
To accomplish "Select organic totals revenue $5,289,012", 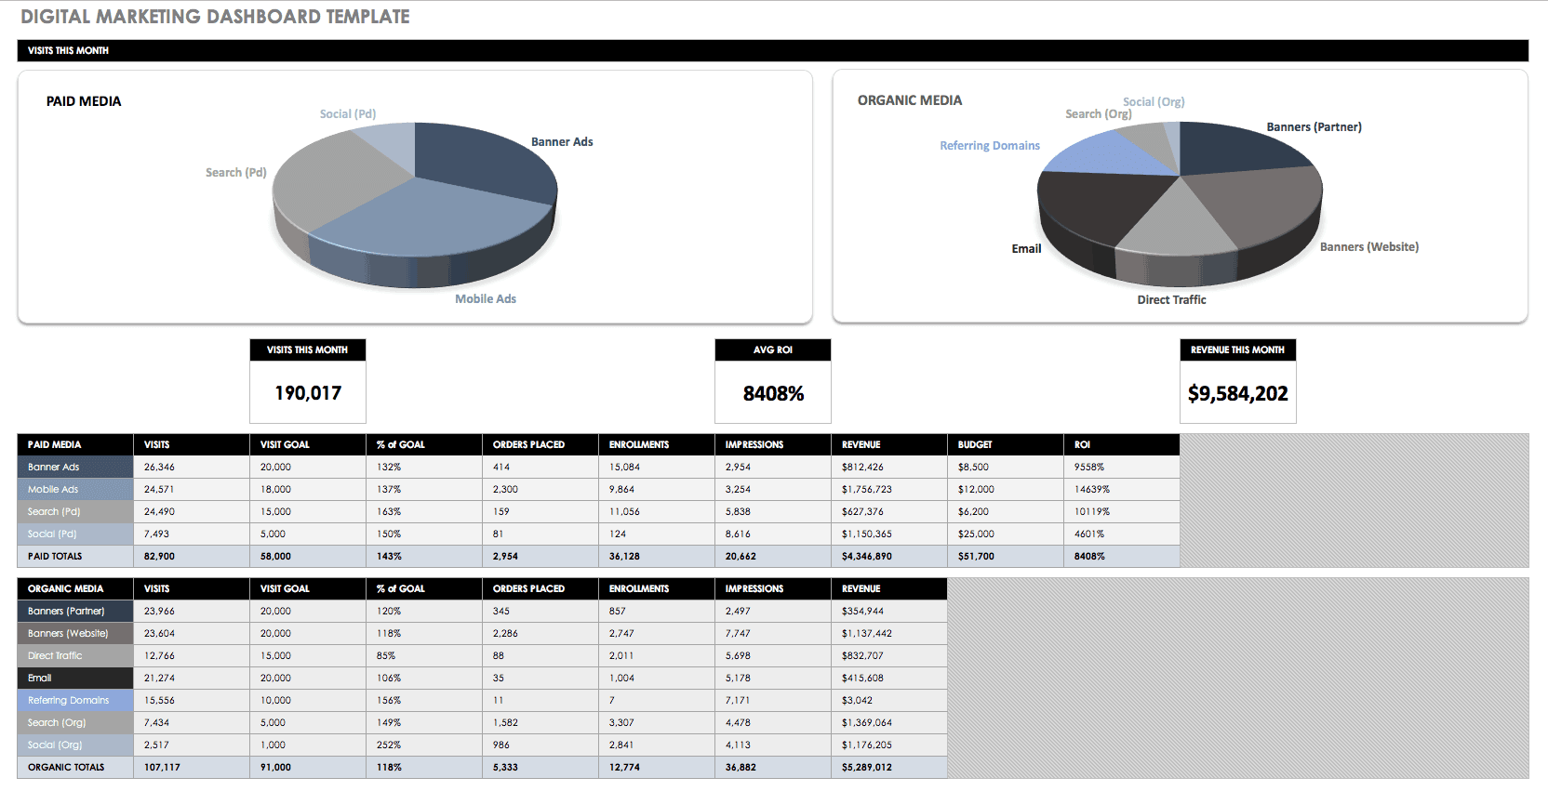I will (x=889, y=768).
